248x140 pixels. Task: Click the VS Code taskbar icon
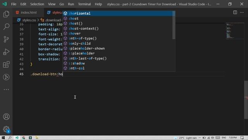click(17, 138)
